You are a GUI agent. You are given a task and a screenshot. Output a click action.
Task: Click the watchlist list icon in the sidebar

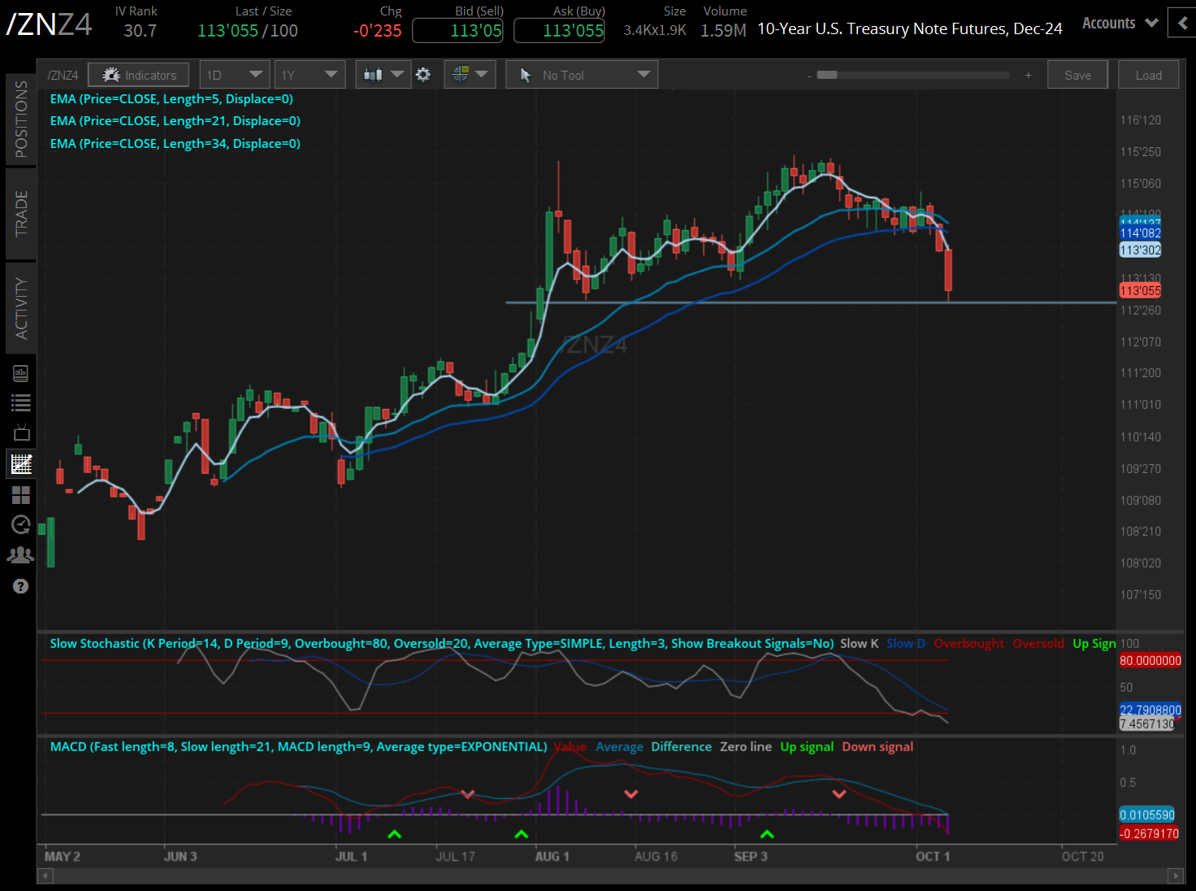(20, 402)
